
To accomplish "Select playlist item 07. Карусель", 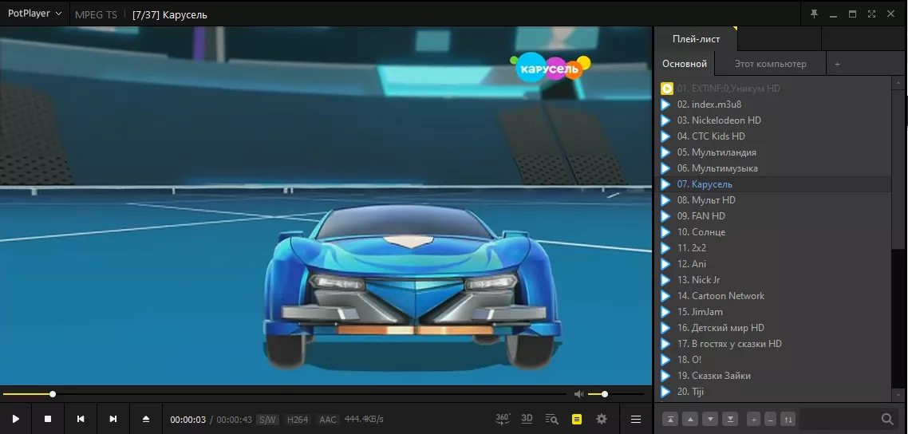I will [772, 184].
